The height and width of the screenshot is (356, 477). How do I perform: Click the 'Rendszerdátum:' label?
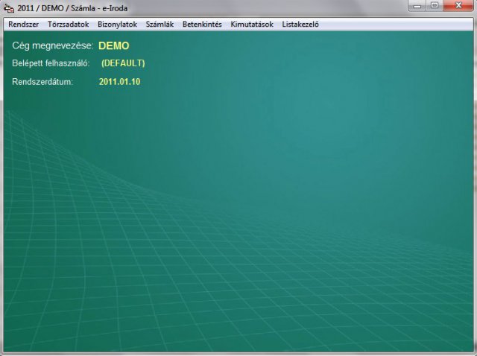[x=42, y=81]
